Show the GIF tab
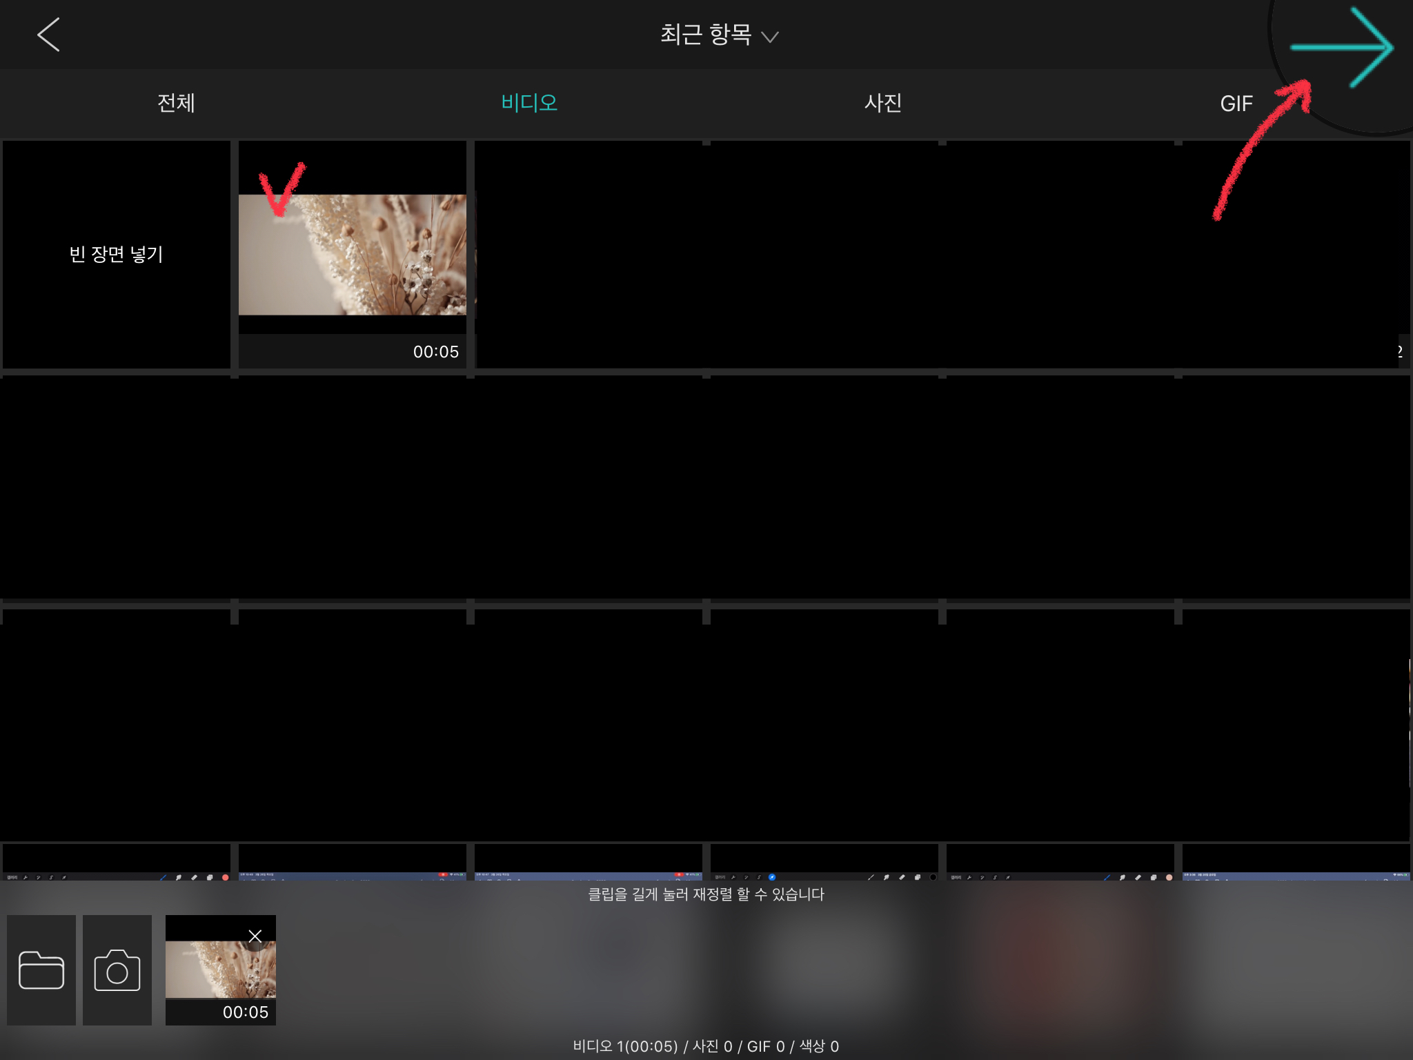Viewport: 1413px width, 1060px height. point(1236,104)
